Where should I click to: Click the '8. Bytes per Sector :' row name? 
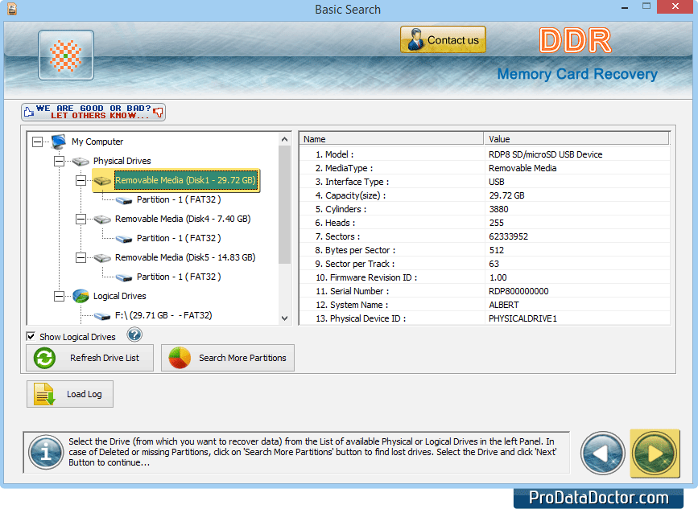355,250
